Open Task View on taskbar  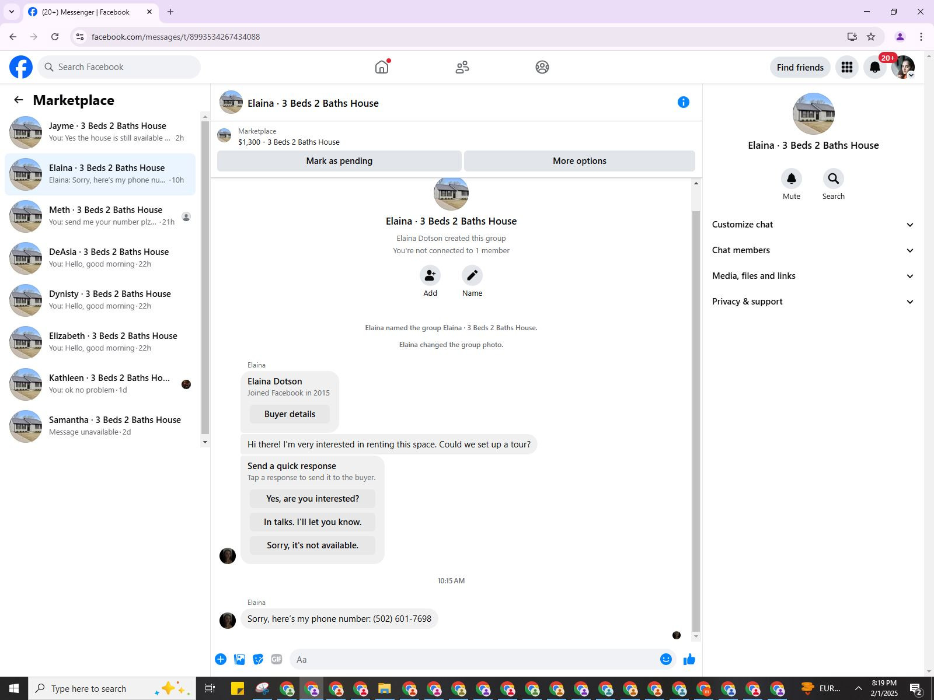(x=210, y=688)
